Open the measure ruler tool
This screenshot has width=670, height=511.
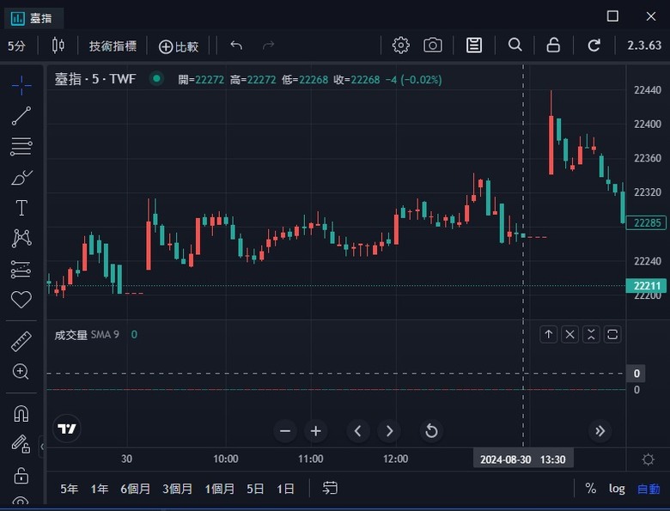(21, 341)
